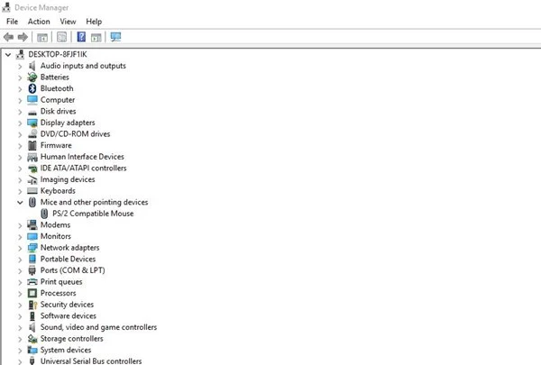Expand the Processors category arrow
Screen dimensions: 541x365
20,294
